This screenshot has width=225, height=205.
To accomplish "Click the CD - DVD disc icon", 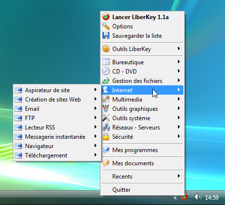I will 106,71.
